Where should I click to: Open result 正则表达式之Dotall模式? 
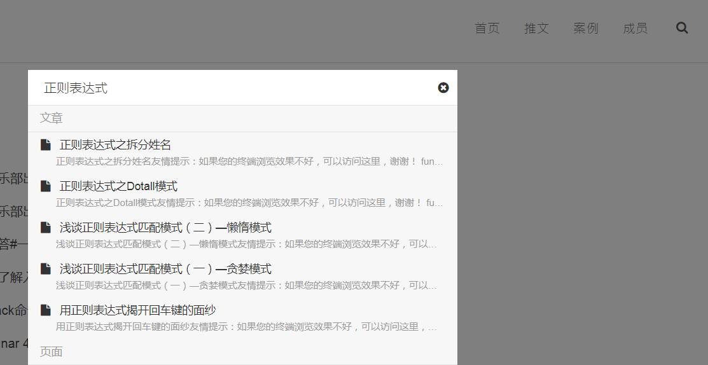point(118,186)
